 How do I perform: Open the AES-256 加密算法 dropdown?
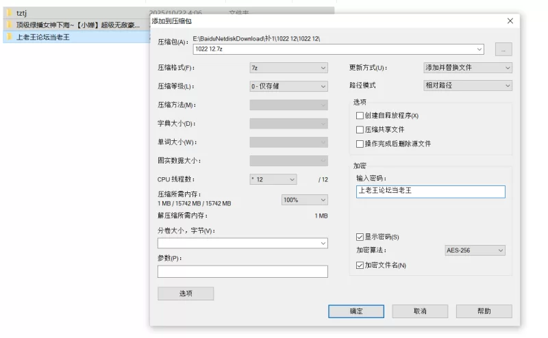point(474,250)
